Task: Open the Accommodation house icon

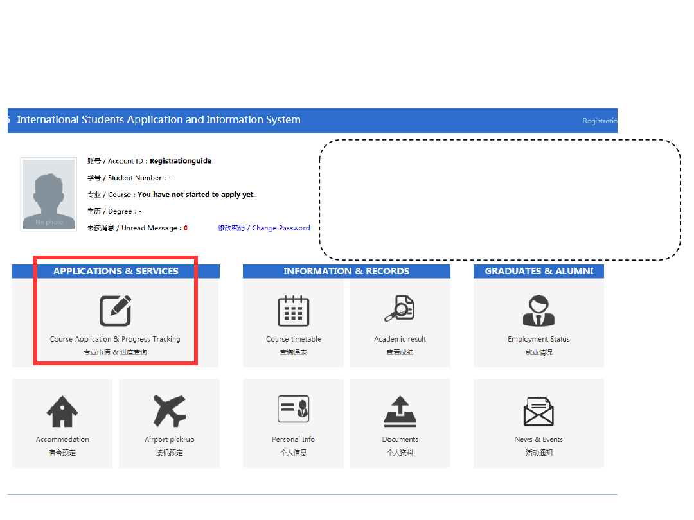Action: (62, 412)
